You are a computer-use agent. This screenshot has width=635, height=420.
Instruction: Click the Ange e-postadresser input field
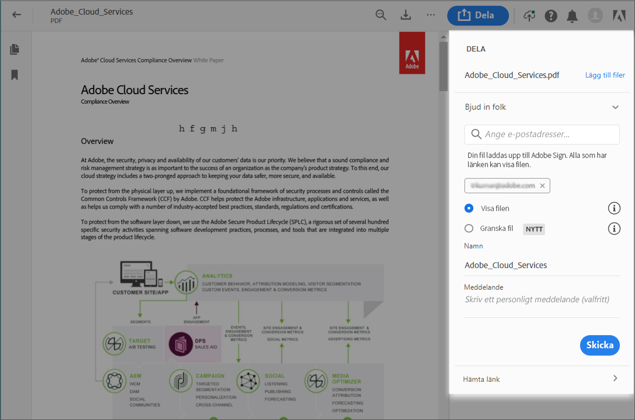click(x=542, y=134)
